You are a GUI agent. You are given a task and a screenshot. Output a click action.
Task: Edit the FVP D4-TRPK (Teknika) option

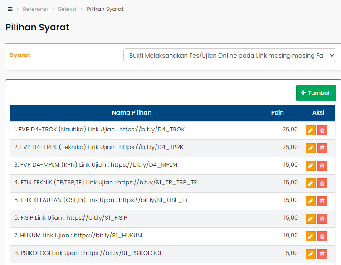pos(311,148)
